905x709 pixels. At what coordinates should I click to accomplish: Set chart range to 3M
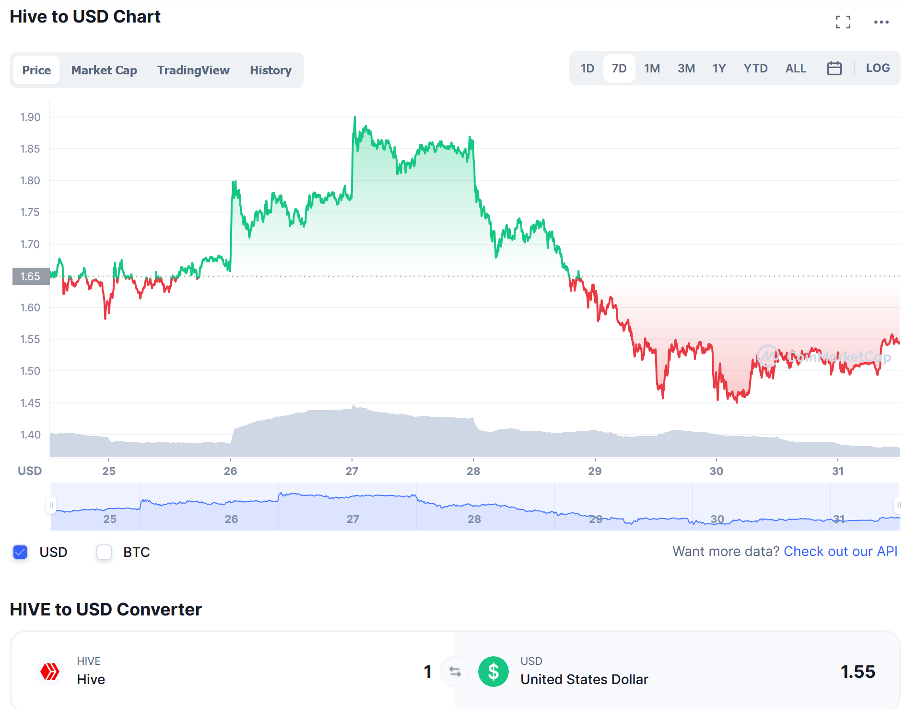[x=686, y=69]
